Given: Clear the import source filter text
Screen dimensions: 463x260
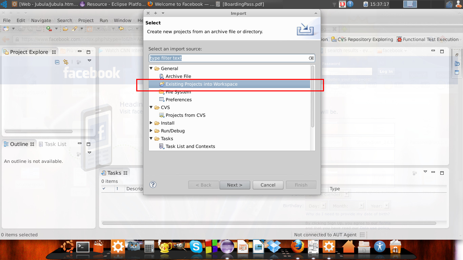Looking at the screenshot, I should tap(311, 58).
